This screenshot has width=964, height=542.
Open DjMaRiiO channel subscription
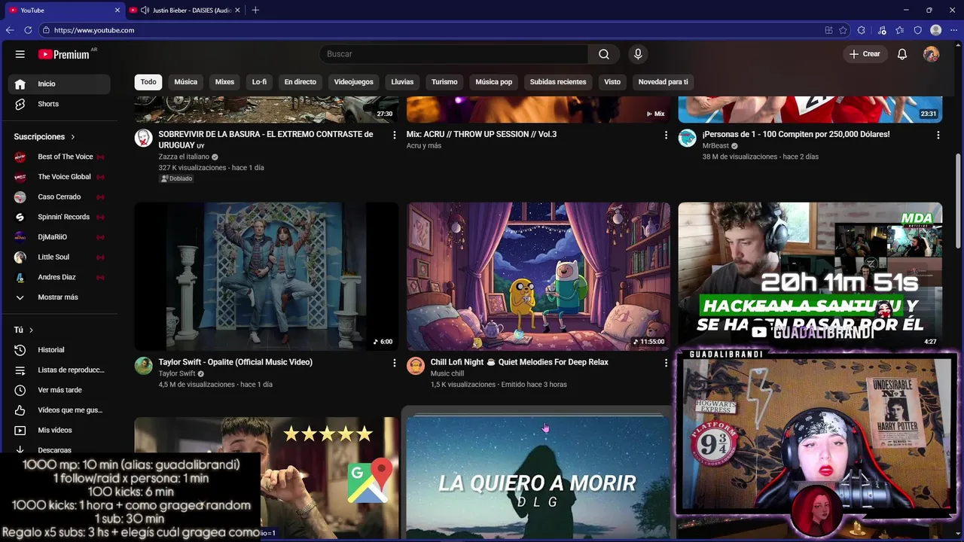(x=59, y=237)
